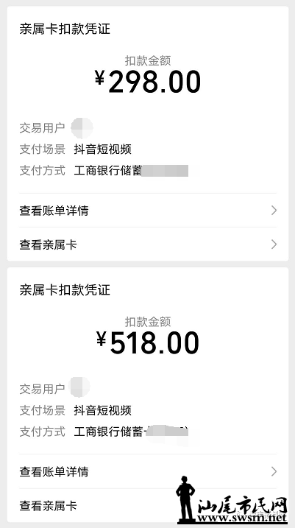Expand 查看账单详情 chevron in the ¥298.00 card
Image resolution: width=295 pixels, height=528 pixels.
click(x=274, y=211)
